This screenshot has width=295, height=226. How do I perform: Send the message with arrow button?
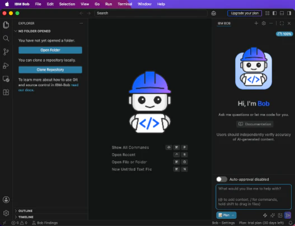point(288,215)
